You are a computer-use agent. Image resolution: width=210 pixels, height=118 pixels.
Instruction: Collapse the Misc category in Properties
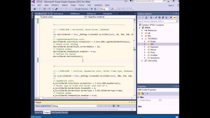coord(138,97)
